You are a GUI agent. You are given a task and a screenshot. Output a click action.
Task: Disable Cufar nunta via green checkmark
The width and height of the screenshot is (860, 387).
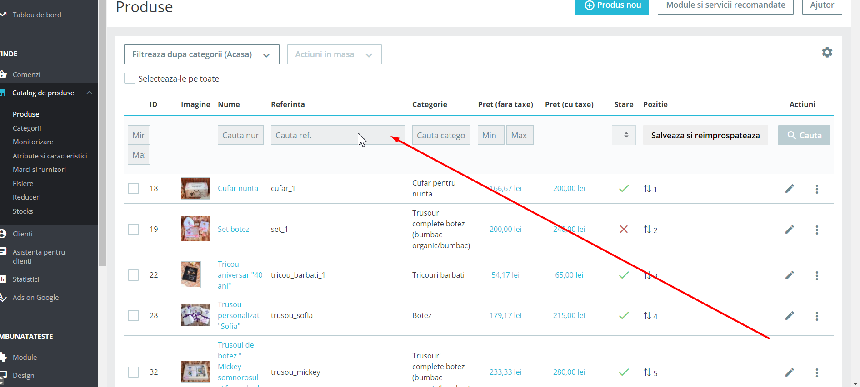tap(624, 188)
